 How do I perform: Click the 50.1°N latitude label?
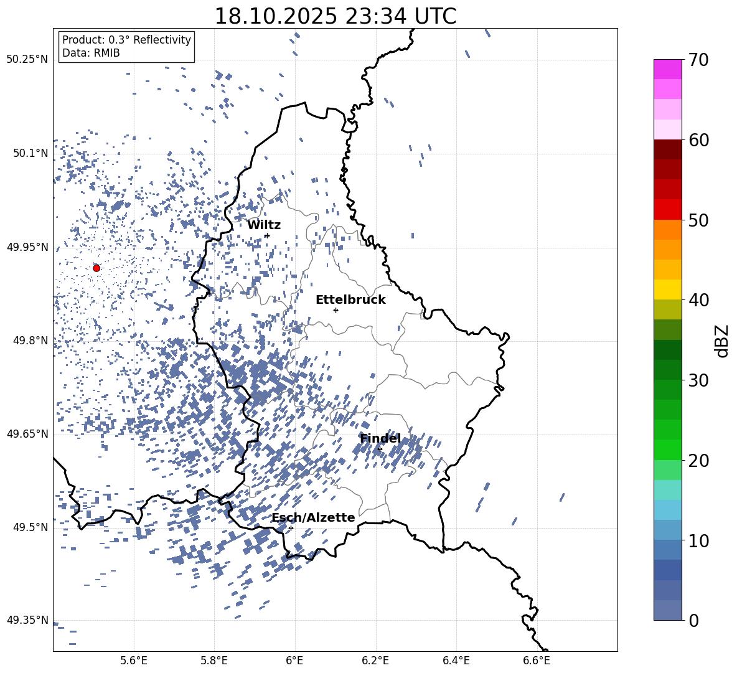pyautogui.click(x=31, y=154)
